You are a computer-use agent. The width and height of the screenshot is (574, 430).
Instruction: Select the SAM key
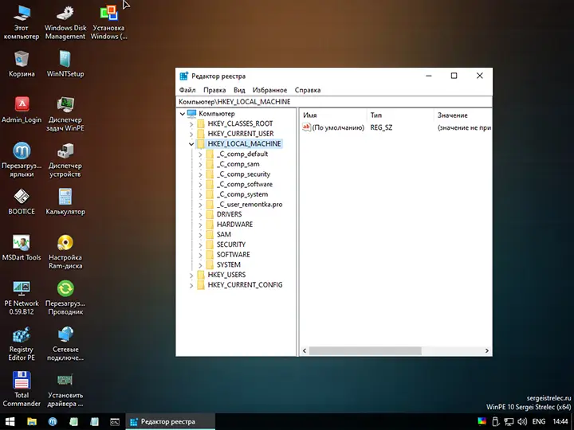224,234
